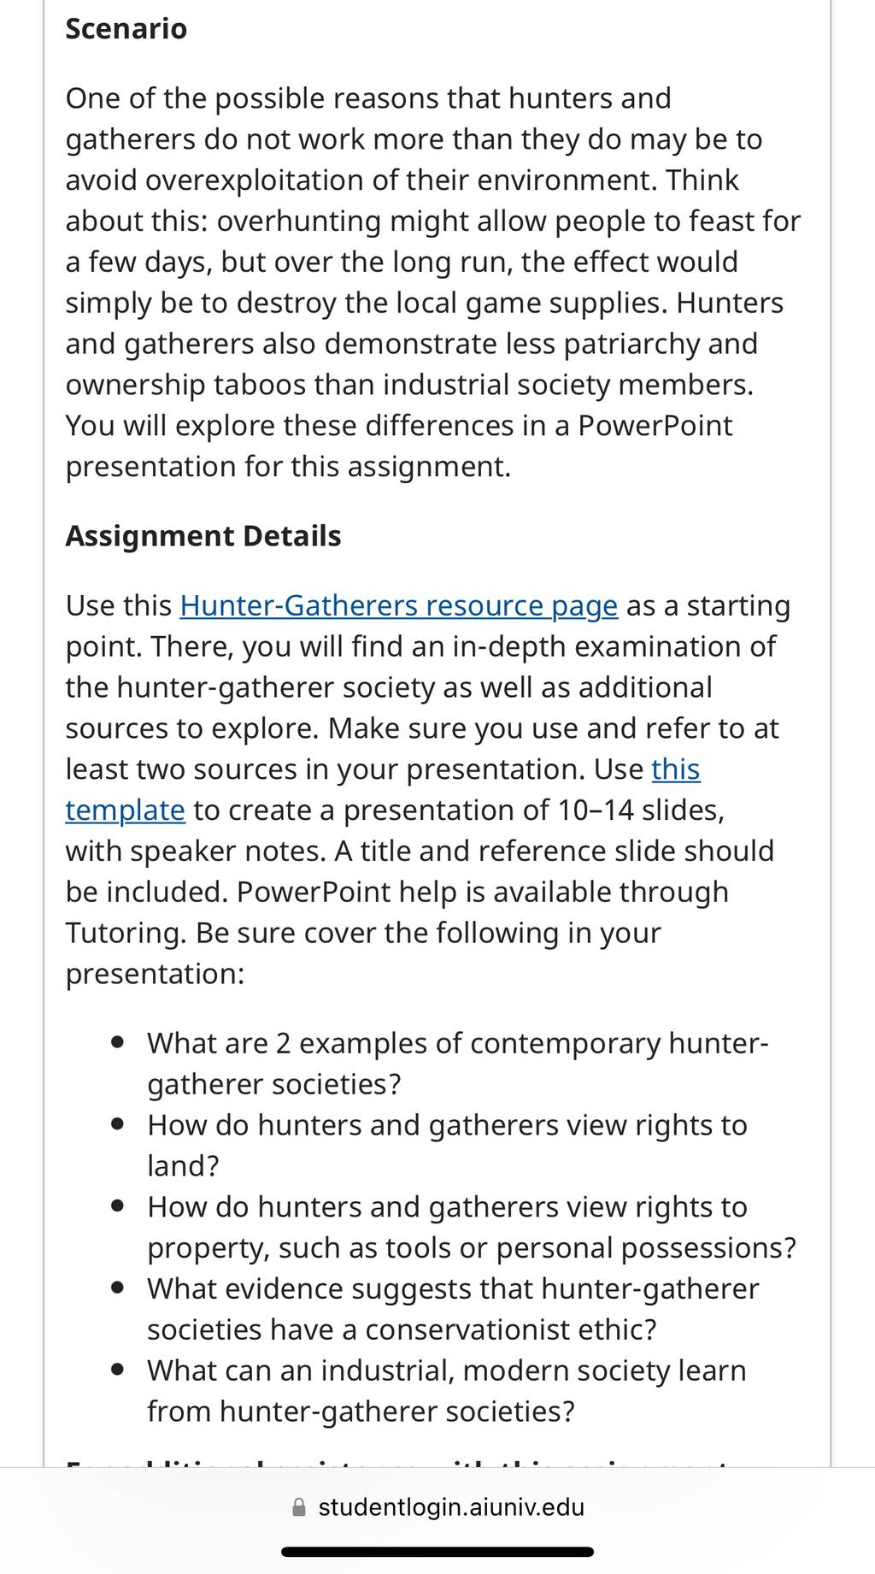
Task: Select the bullet about rights to land
Action: click(447, 1146)
